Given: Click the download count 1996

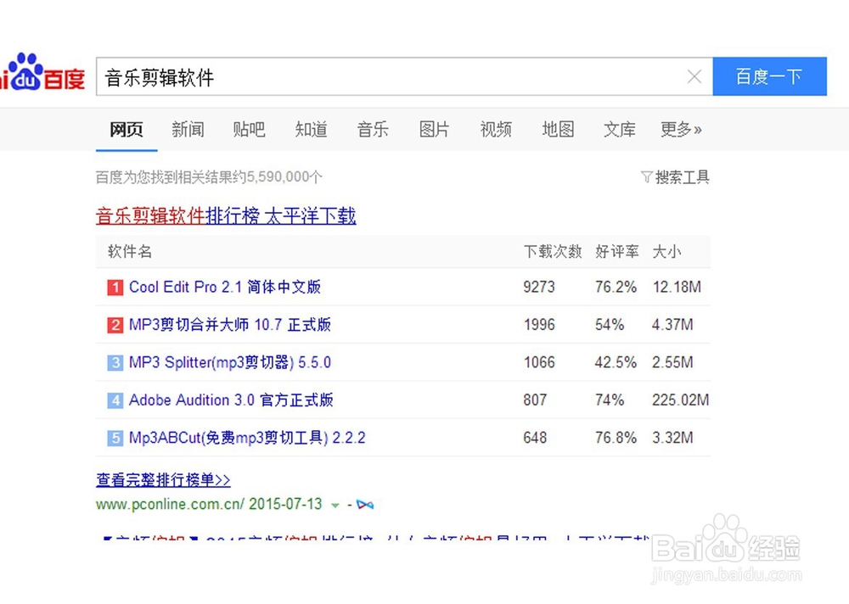Looking at the screenshot, I should [539, 325].
